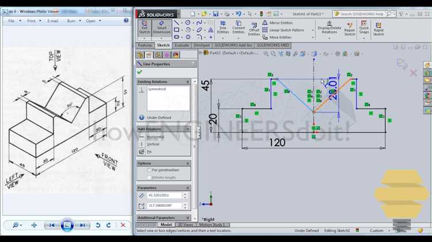432x242 pixels.
Task: Select the Corner Rectangle tool
Action: tap(177, 30)
